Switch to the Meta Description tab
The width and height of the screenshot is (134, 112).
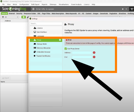point(58,14)
